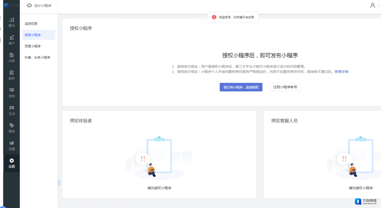Open 抖音、头条小程序 menu item

coord(37,57)
